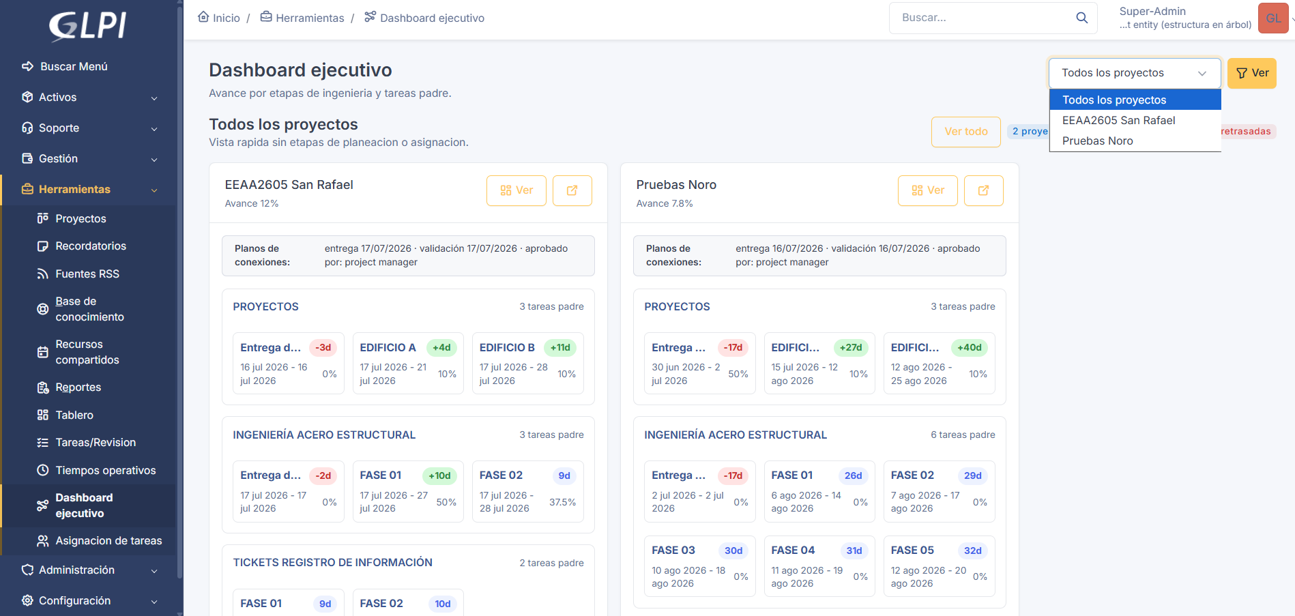Click the Herramientas briefcase icon in sidebar
Screen dimensions: 1295x616
coord(27,189)
